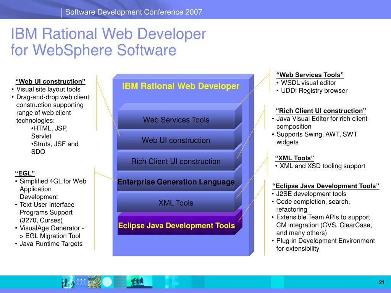The width and height of the screenshot is (391, 293).
Task: Click the heading “Eclipse Java Development Tools”
Action: [326, 186]
